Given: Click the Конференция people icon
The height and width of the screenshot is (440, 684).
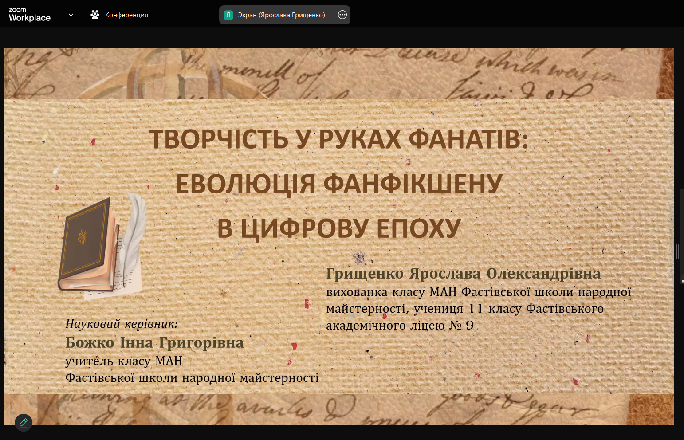Looking at the screenshot, I should coord(95,15).
